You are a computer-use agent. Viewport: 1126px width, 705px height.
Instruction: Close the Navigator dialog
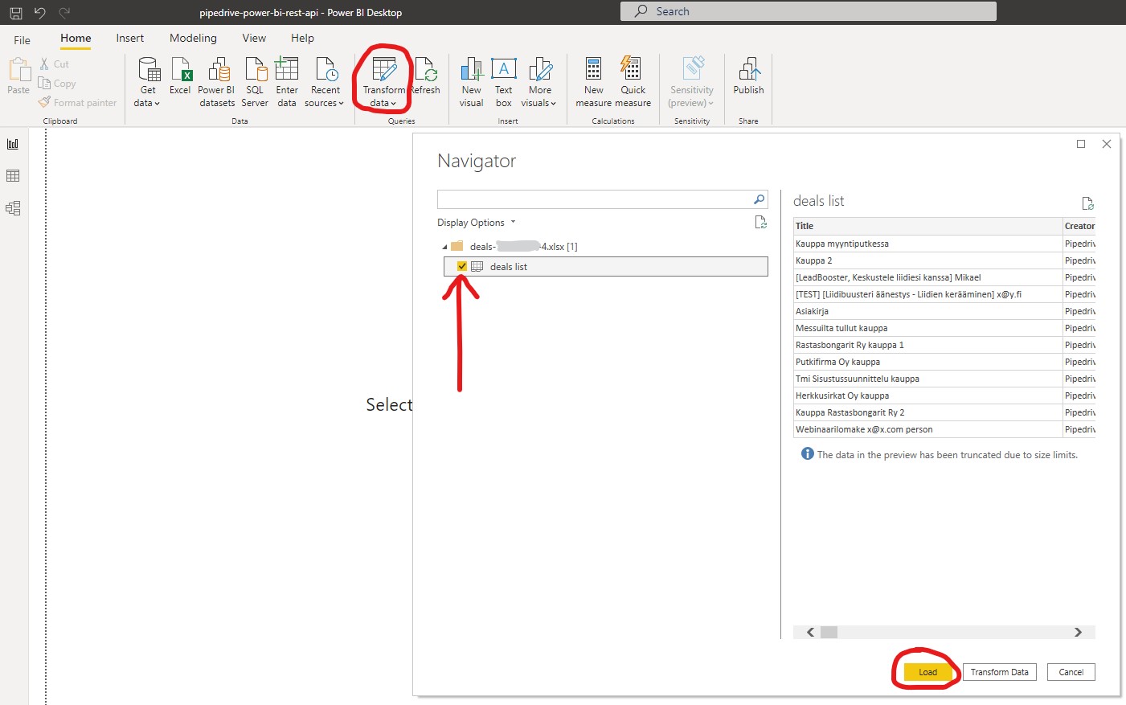coord(1107,144)
